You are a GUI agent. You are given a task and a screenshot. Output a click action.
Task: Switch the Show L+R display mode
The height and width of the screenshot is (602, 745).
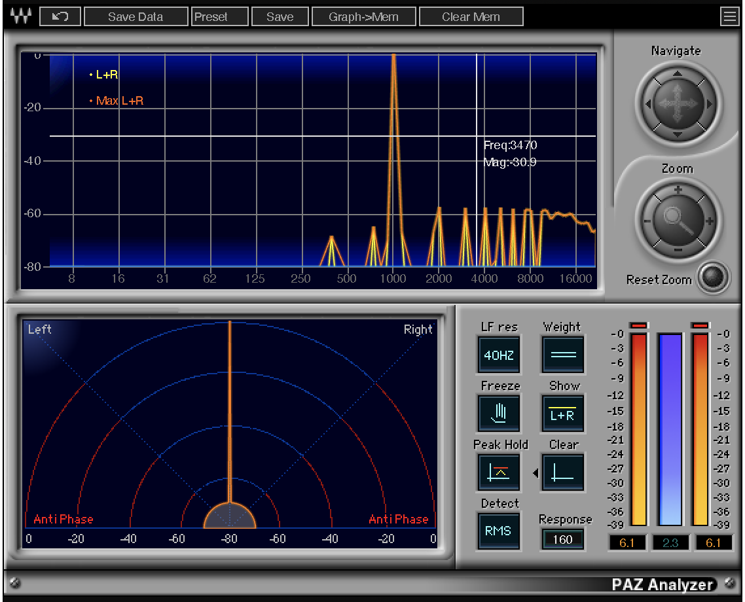tap(563, 414)
